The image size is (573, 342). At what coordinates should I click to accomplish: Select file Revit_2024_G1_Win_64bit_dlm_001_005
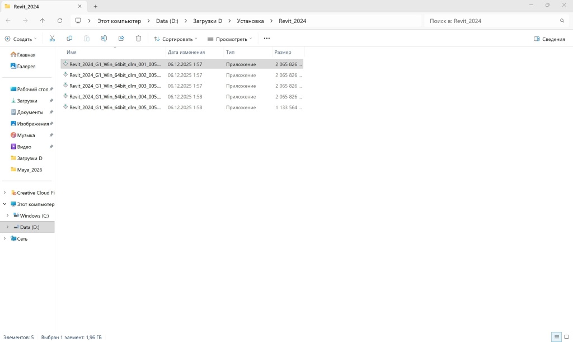pos(182,64)
